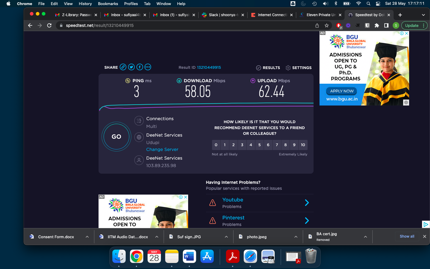Viewport: 430px width, 269px height.
Task: Rate recommendation score 8
Action: click(285, 145)
